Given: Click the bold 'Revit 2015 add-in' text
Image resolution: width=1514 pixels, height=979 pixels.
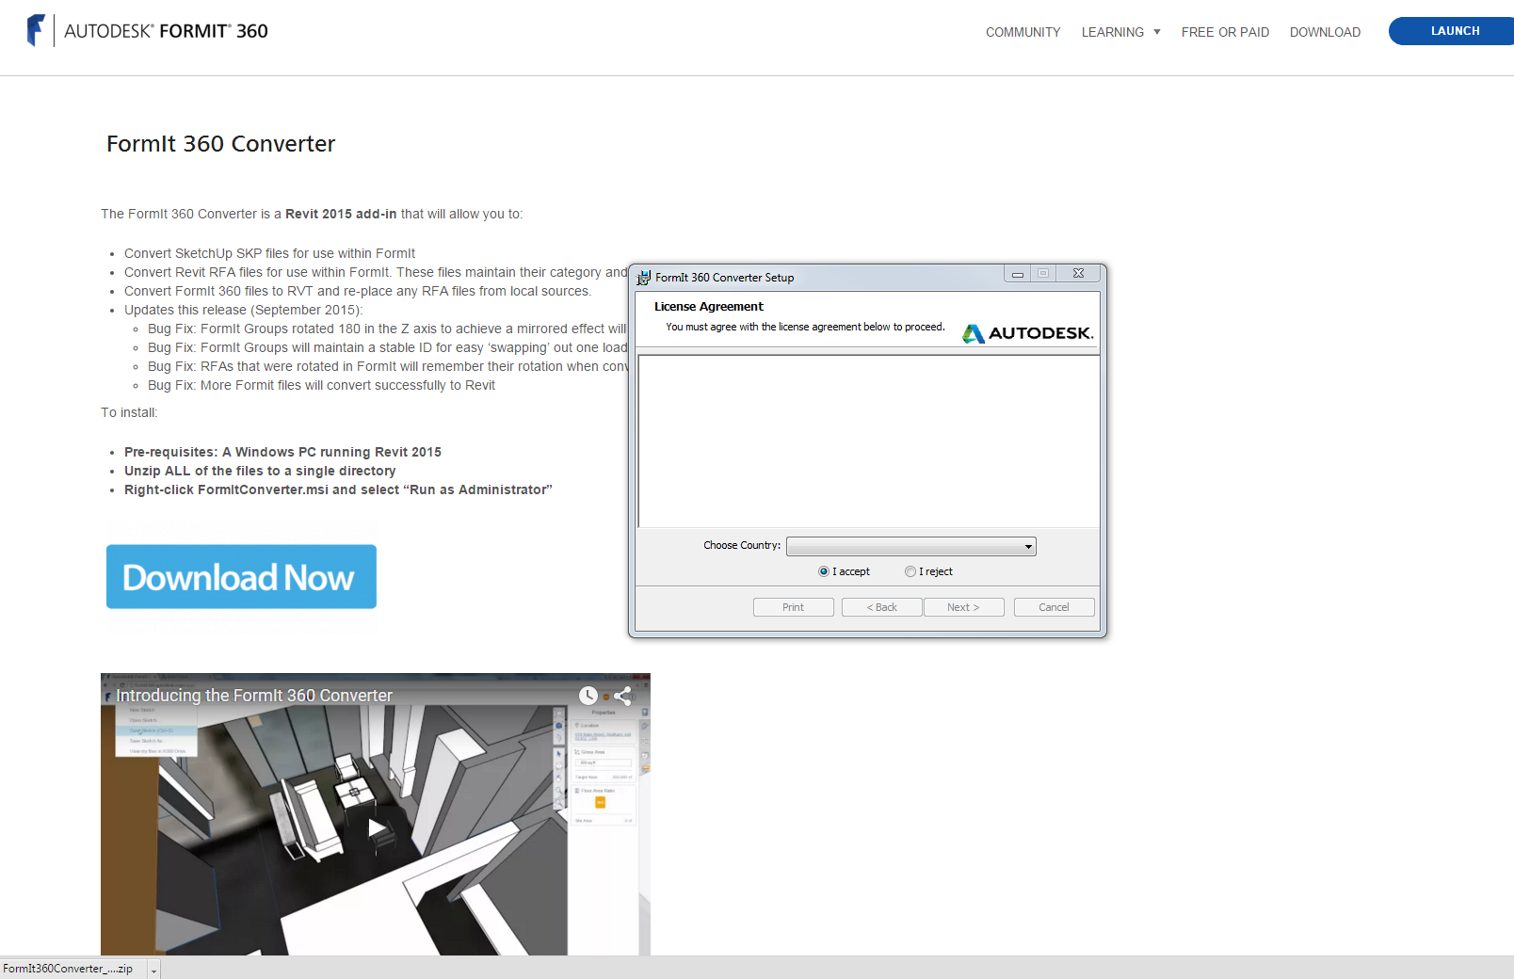Looking at the screenshot, I should point(341,214).
